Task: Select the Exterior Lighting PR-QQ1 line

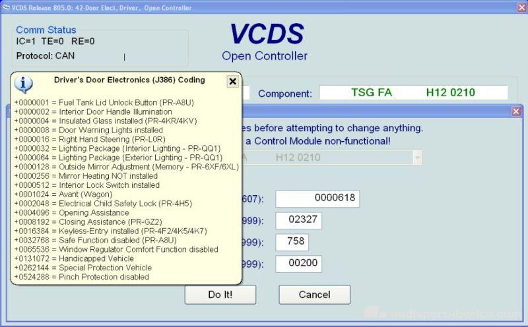Action: tap(118, 158)
